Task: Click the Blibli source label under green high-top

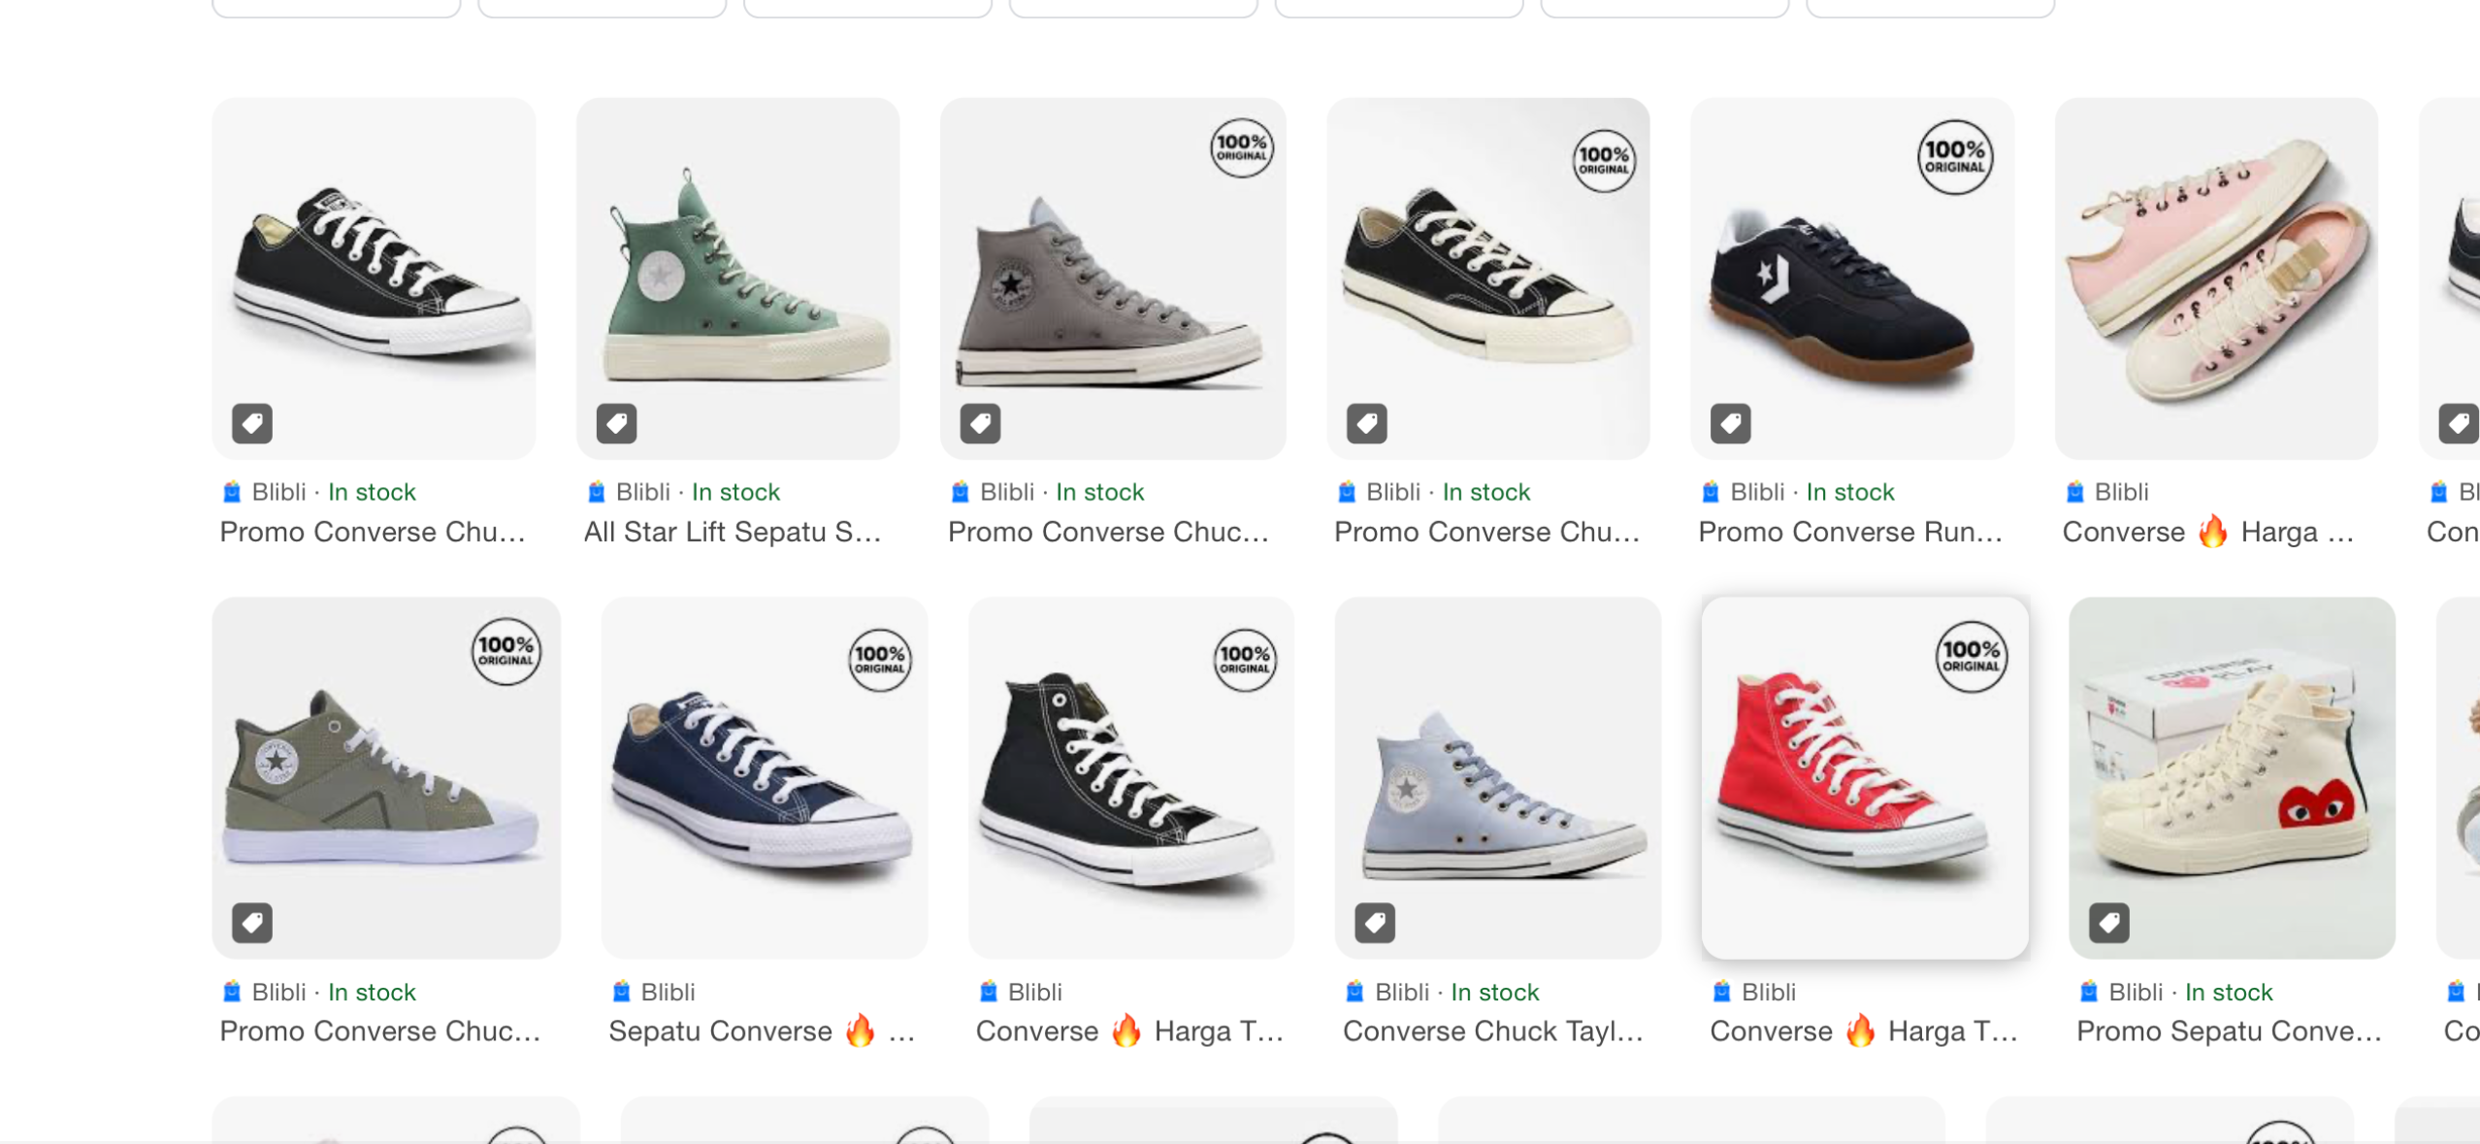Action: [642, 492]
